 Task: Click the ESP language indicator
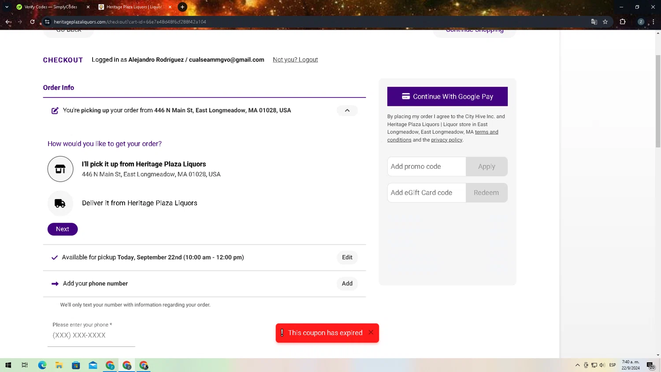613,365
